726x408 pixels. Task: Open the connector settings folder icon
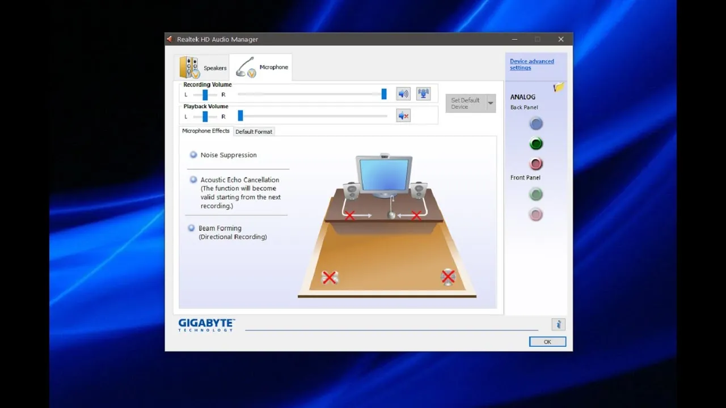click(559, 87)
